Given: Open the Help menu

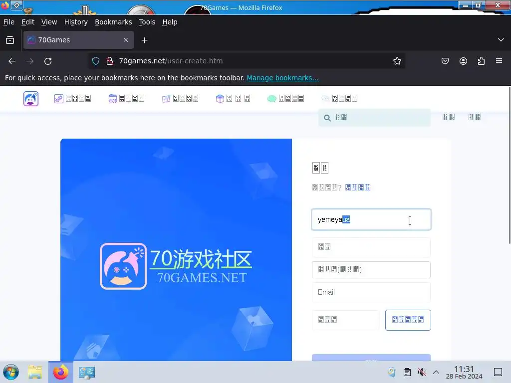Looking at the screenshot, I should click(x=170, y=22).
